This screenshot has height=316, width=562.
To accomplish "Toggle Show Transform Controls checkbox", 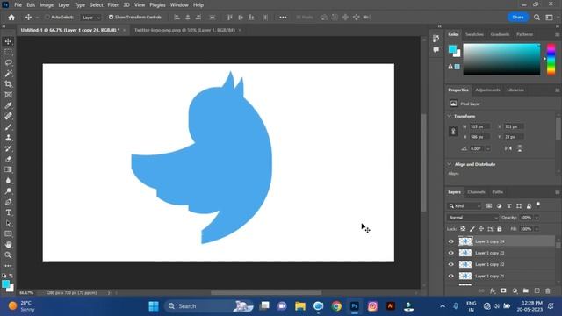I will pyautogui.click(x=112, y=18).
